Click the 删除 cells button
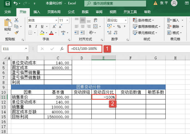The height and width of the screenshot is (134, 190). tap(173, 26)
